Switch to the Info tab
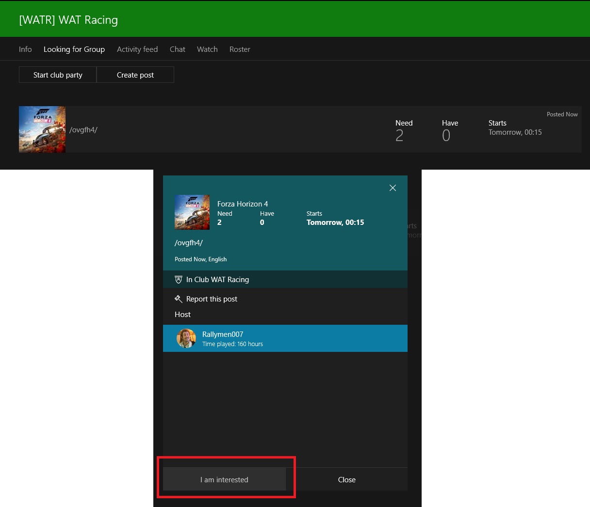Image resolution: width=590 pixels, height=507 pixels. coord(25,49)
